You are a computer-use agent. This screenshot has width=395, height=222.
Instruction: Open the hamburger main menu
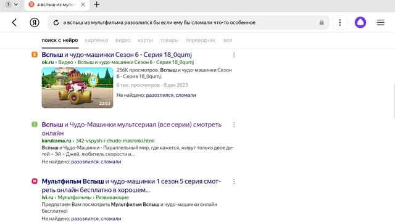coord(380,23)
